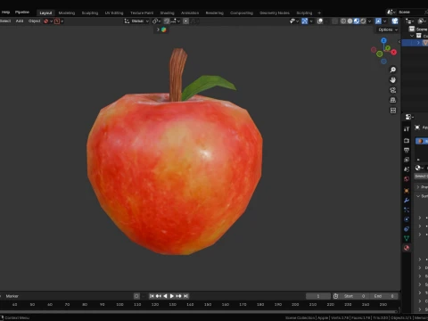Open the Object Constraints tab icon
428x321 pixels.
[407, 229]
